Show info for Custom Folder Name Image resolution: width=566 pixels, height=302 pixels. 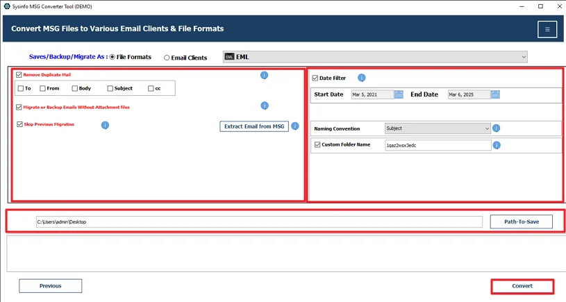497,145
